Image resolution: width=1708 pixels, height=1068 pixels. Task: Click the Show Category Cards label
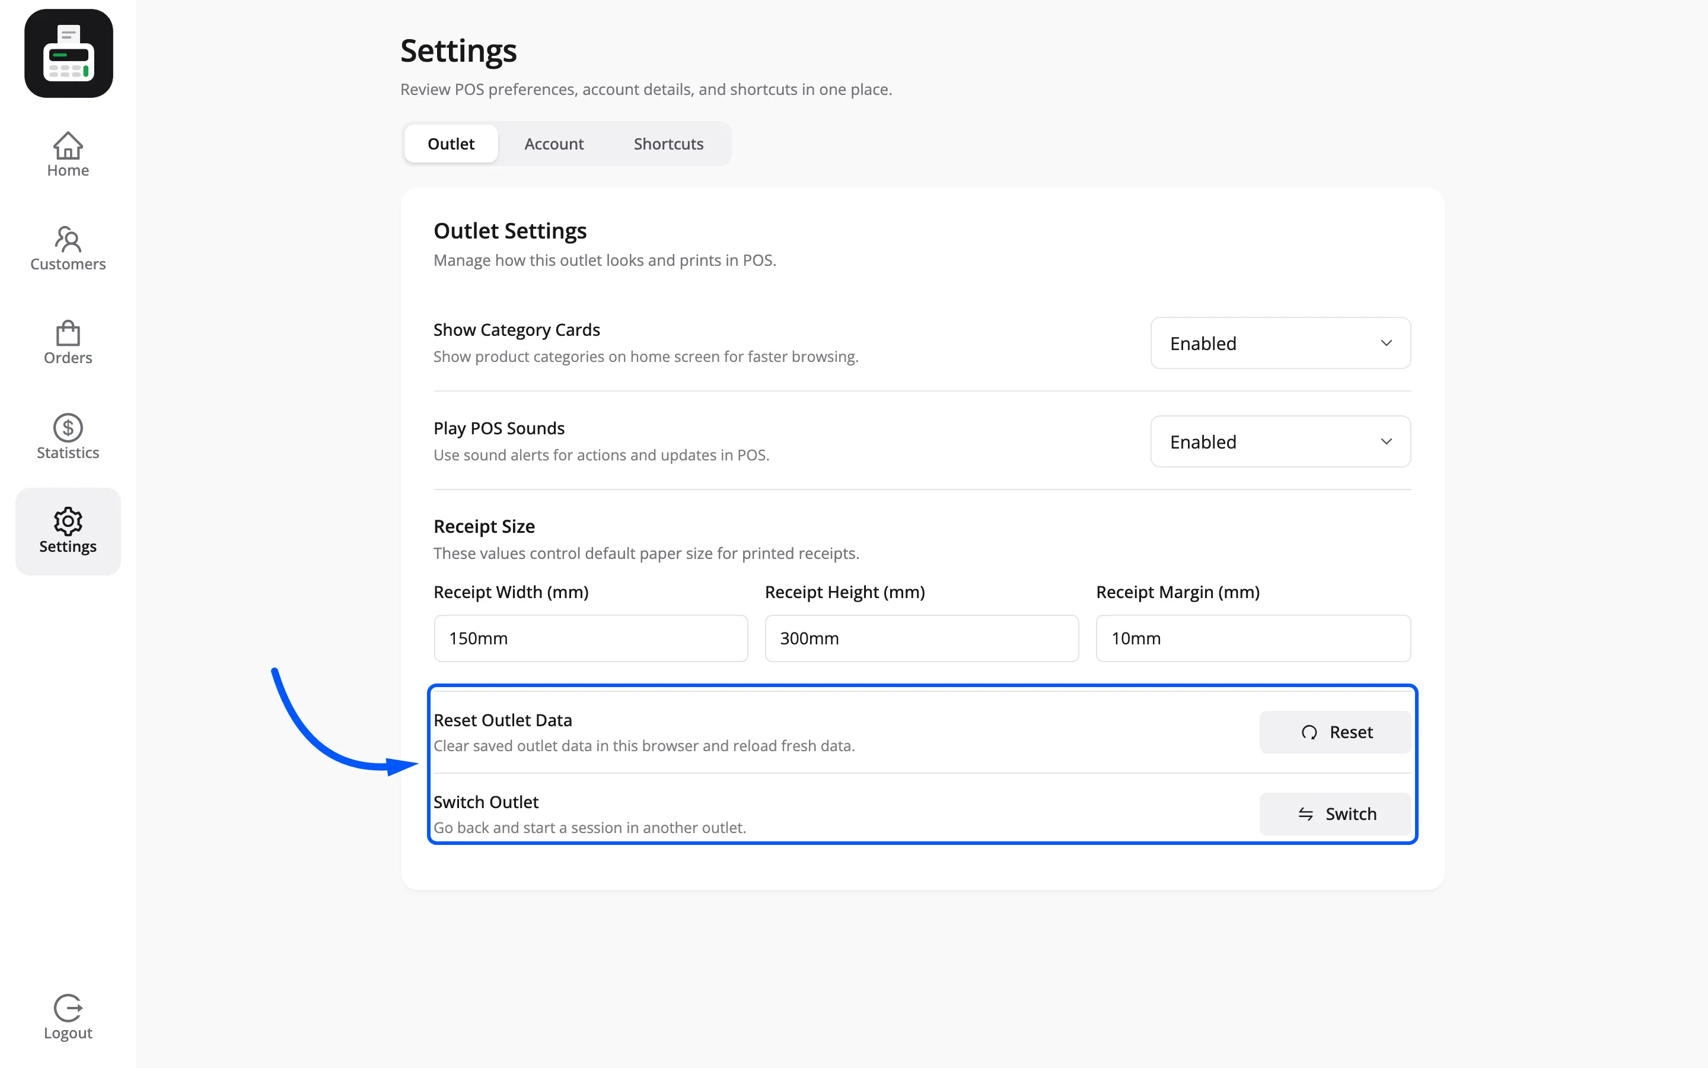pyautogui.click(x=517, y=330)
